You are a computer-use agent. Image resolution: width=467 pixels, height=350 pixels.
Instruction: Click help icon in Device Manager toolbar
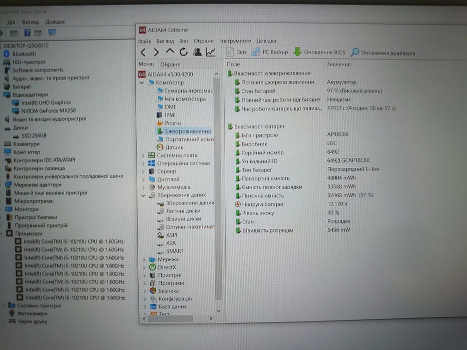(27, 32)
